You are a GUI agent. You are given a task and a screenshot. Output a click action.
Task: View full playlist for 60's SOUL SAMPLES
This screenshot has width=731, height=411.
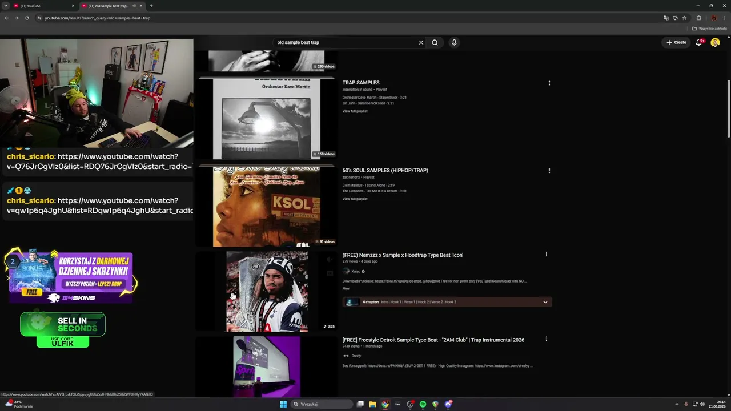click(x=355, y=199)
